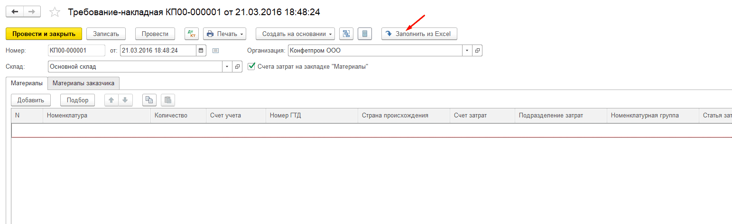Go back with the left arrow
Viewport: 732px width, 224px height.
click(14, 12)
